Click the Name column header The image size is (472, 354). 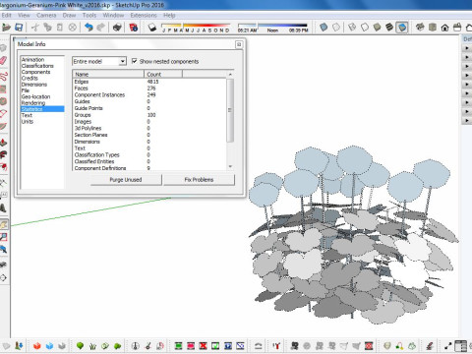108,74
